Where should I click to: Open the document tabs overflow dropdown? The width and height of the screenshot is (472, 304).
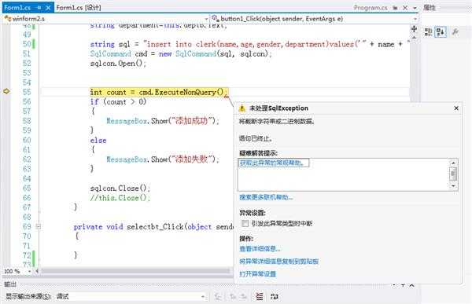pos(415,8)
